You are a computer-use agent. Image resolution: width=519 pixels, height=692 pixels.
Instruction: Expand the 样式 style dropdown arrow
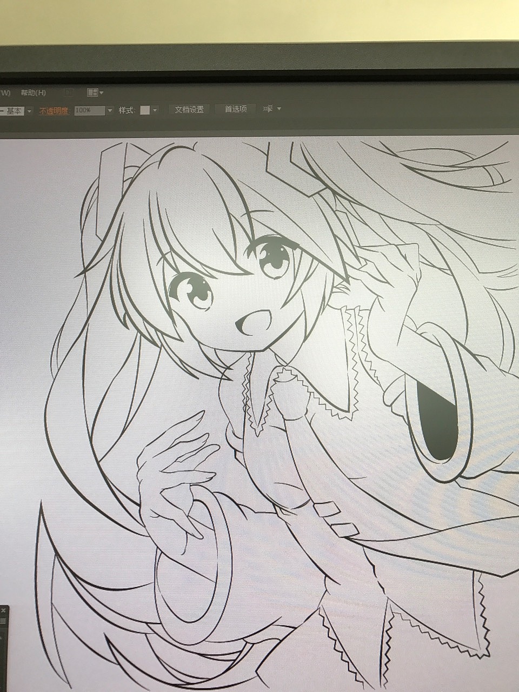coord(155,110)
